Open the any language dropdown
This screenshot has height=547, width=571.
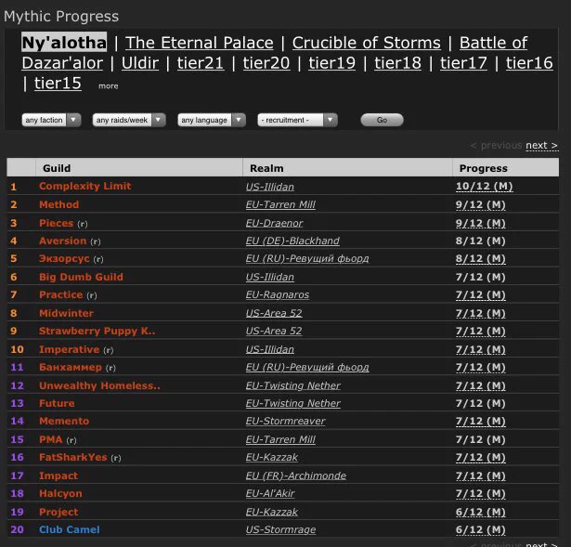(x=212, y=120)
